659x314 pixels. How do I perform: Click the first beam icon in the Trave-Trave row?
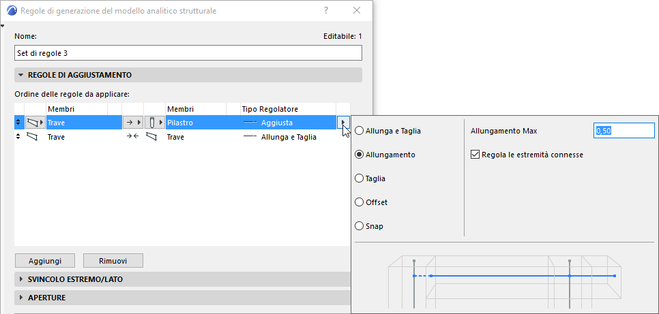point(32,137)
